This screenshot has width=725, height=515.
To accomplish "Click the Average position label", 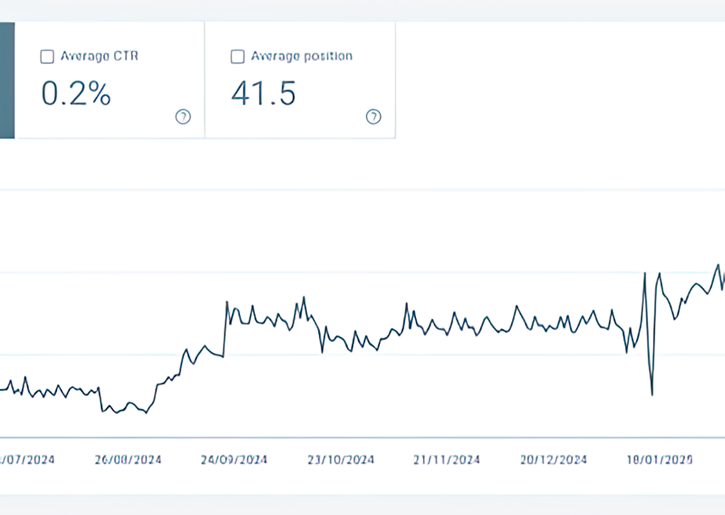I will click(301, 56).
